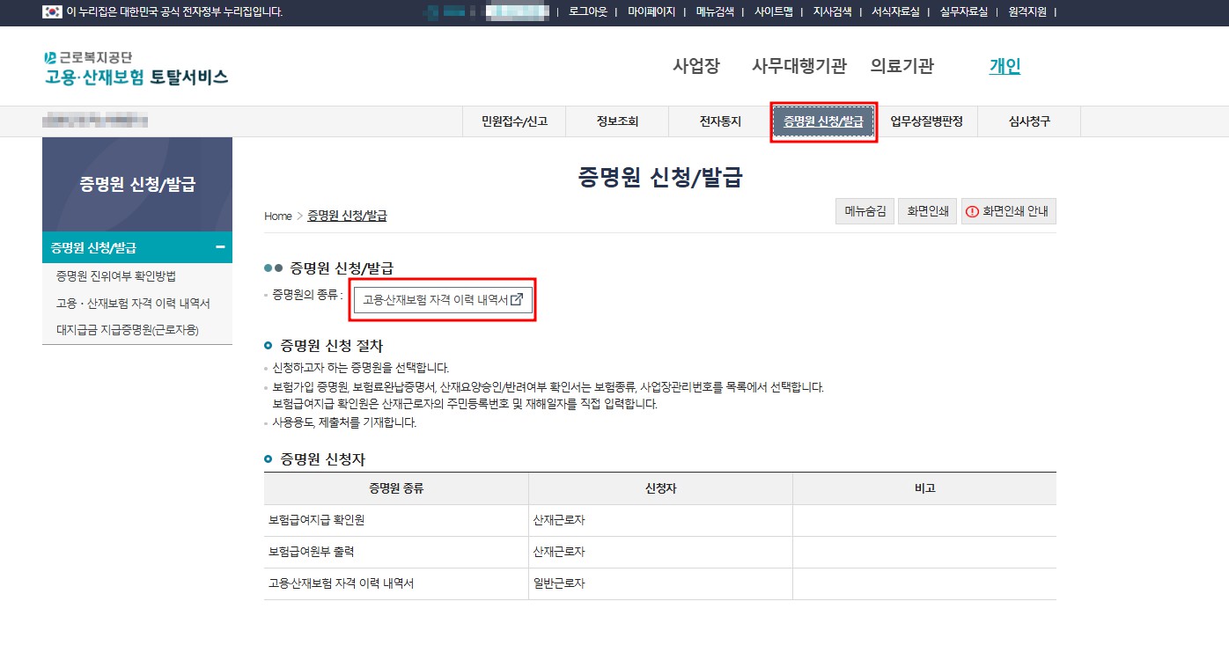Open the 고용·산재보험 자격 이력 내역서 certificate link
The height and width of the screenshot is (660, 1229).
click(x=435, y=298)
